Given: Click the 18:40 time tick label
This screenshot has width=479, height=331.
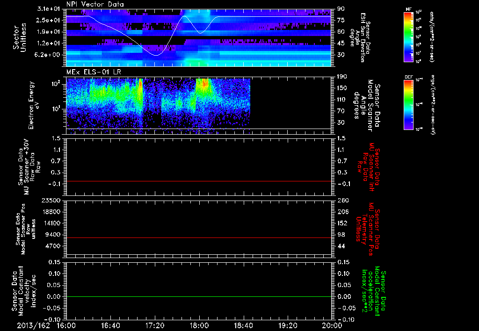Looking at the screenshot, I should click(x=243, y=325).
